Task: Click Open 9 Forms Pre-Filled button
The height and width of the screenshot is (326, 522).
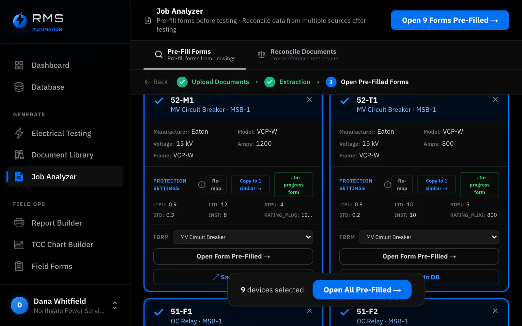Action: [x=450, y=20]
